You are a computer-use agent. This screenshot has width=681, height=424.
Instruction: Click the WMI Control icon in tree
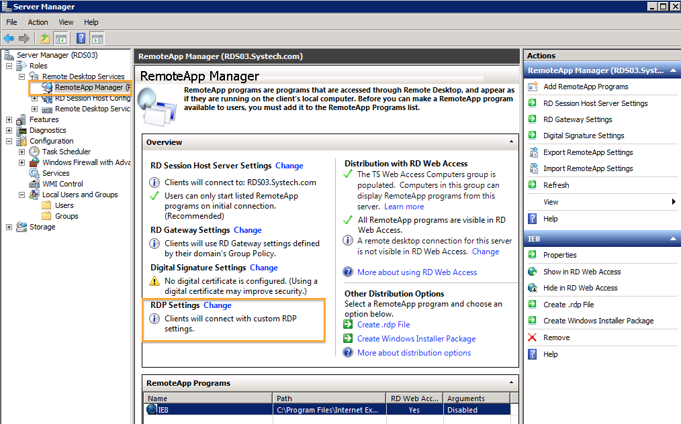34,184
